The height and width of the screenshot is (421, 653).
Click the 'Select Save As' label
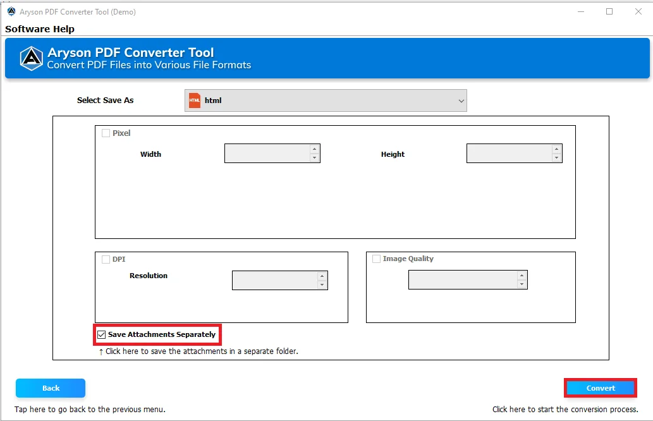(x=106, y=101)
